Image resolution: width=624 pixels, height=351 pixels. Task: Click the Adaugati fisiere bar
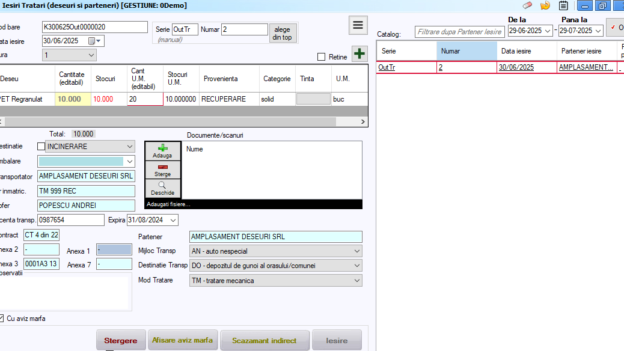254,204
